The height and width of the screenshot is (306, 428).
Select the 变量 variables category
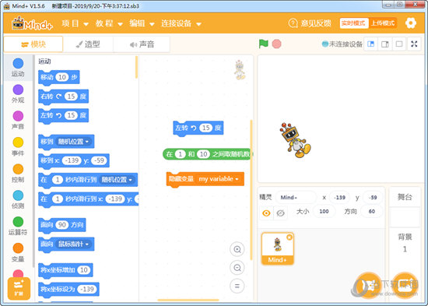coord(18,253)
